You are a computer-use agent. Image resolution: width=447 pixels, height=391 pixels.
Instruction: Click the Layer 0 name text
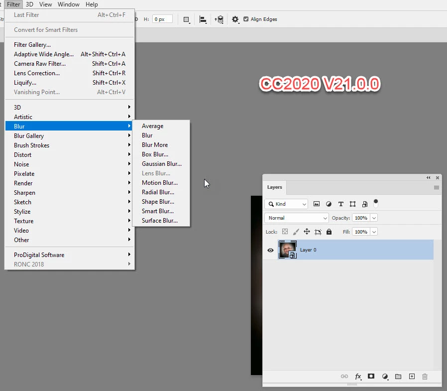[308, 250]
